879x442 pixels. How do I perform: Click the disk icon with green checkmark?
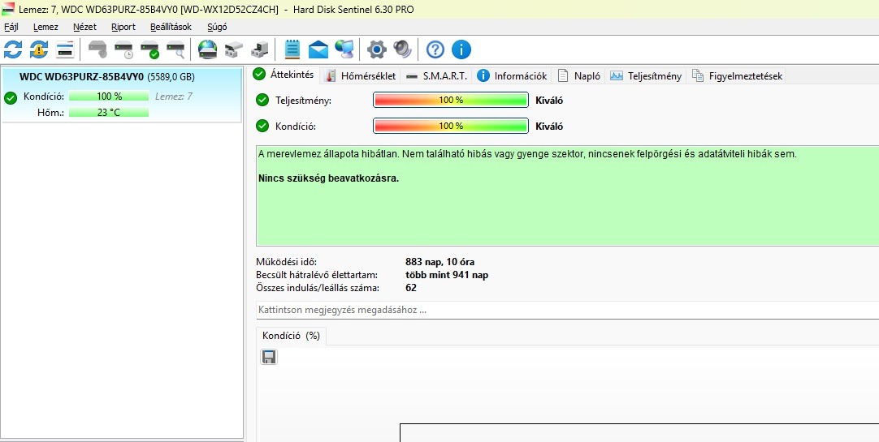click(x=150, y=49)
